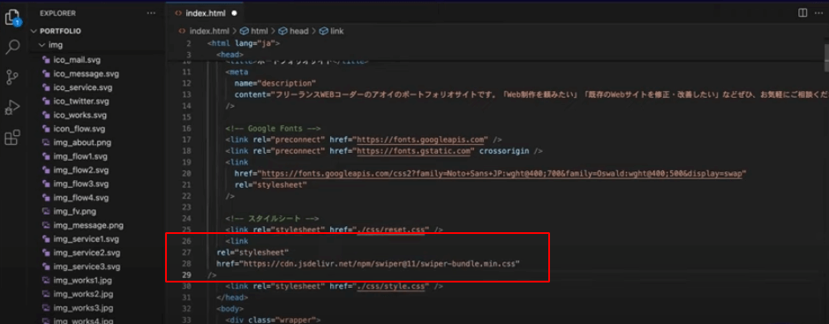Follow the ./css/style.css link

(x=391, y=286)
